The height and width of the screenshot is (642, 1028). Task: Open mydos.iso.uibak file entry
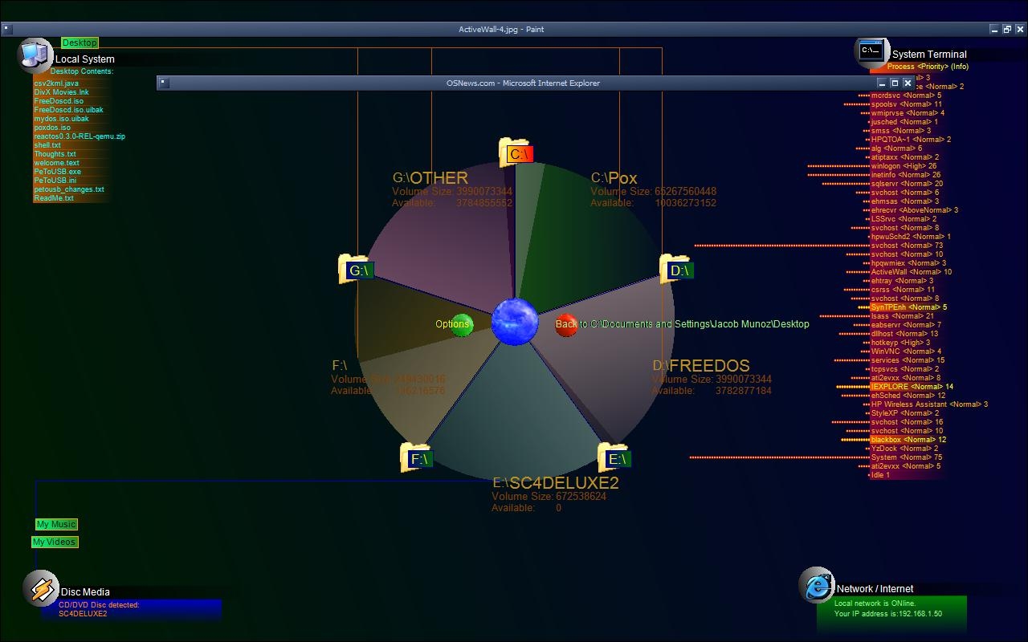pyautogui.click(x=61, y=119)
